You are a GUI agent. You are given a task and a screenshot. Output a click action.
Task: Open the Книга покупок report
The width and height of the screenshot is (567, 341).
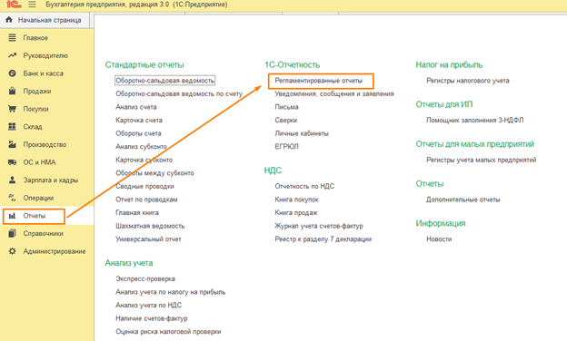[x=296, y=200]
